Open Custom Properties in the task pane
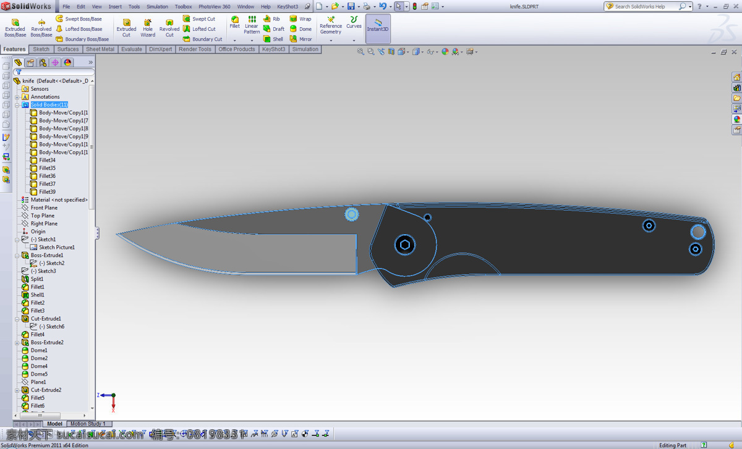Screen dimensions: 742x449 737,130
